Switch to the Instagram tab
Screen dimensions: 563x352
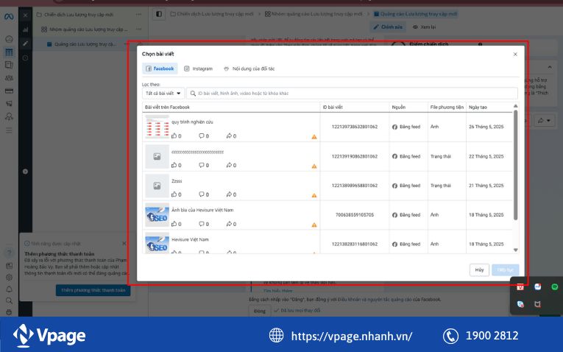(x=198, y=68)
